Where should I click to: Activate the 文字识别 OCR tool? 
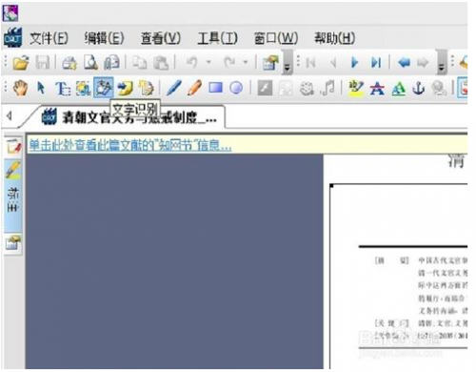pyautogui.click(x=104, y=88)
